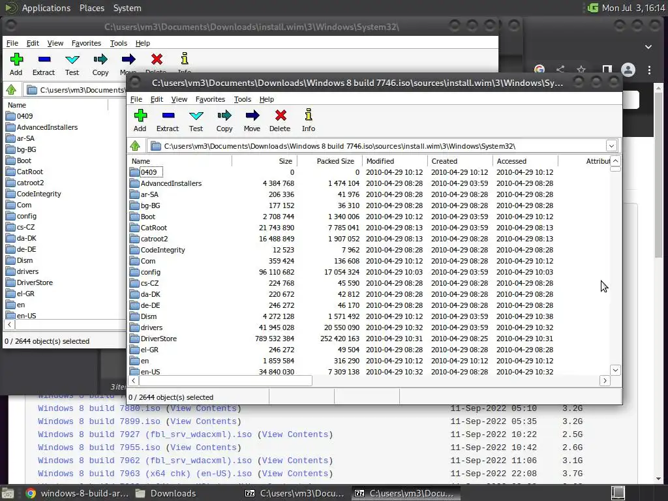Click the Info icon in the front 7-Zip window

click(x=309, y=115)
